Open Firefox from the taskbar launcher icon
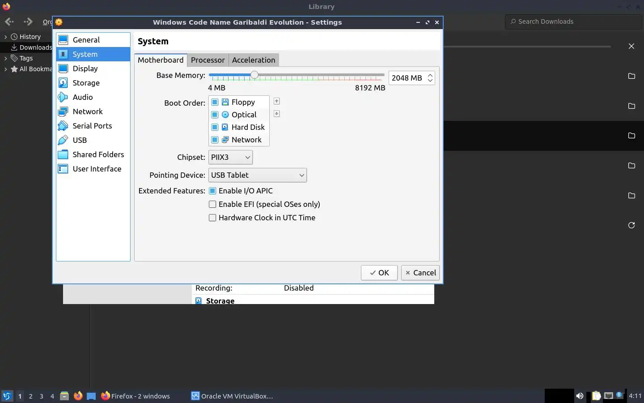The width and height of the screenshot is (644, 403). [x=78, y=396]
